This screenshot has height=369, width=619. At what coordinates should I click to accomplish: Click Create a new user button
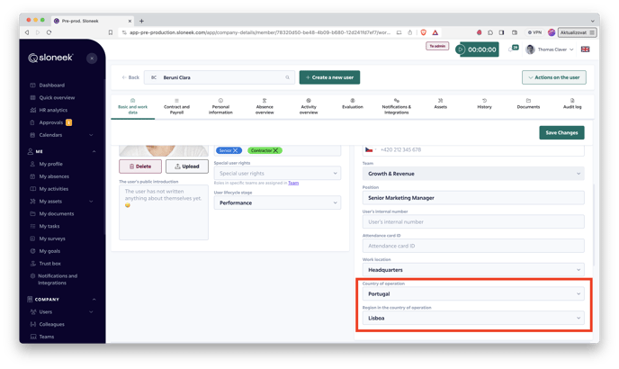click(329, 77)
